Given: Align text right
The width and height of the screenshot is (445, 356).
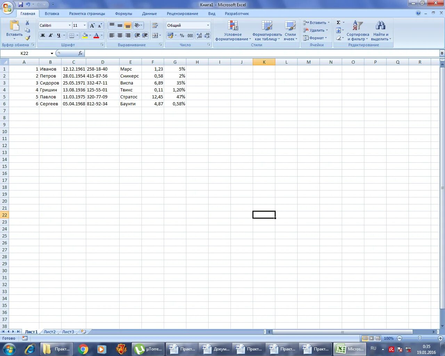Looking at the screenshot, I should (x=128, y=35).
